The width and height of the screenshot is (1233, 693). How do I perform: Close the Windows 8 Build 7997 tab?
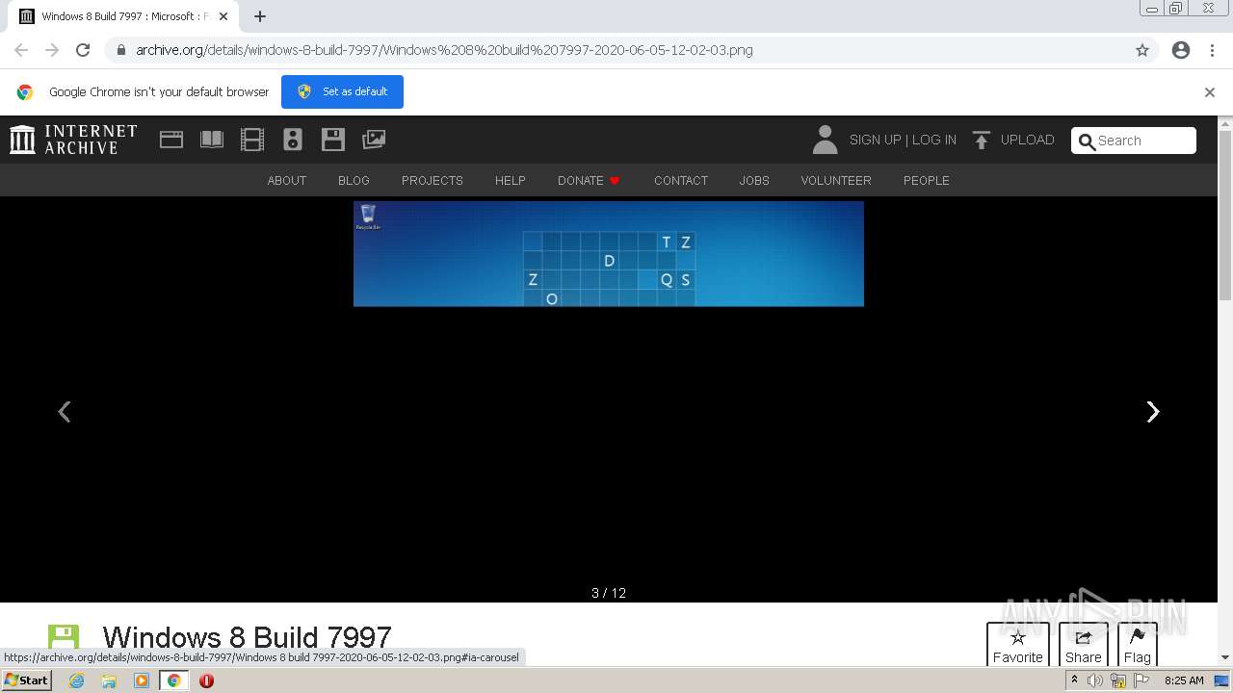pyautogui.click(x=223, y=16)
